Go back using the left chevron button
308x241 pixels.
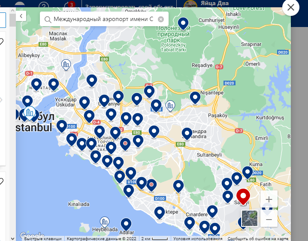(x=21, y=16)
